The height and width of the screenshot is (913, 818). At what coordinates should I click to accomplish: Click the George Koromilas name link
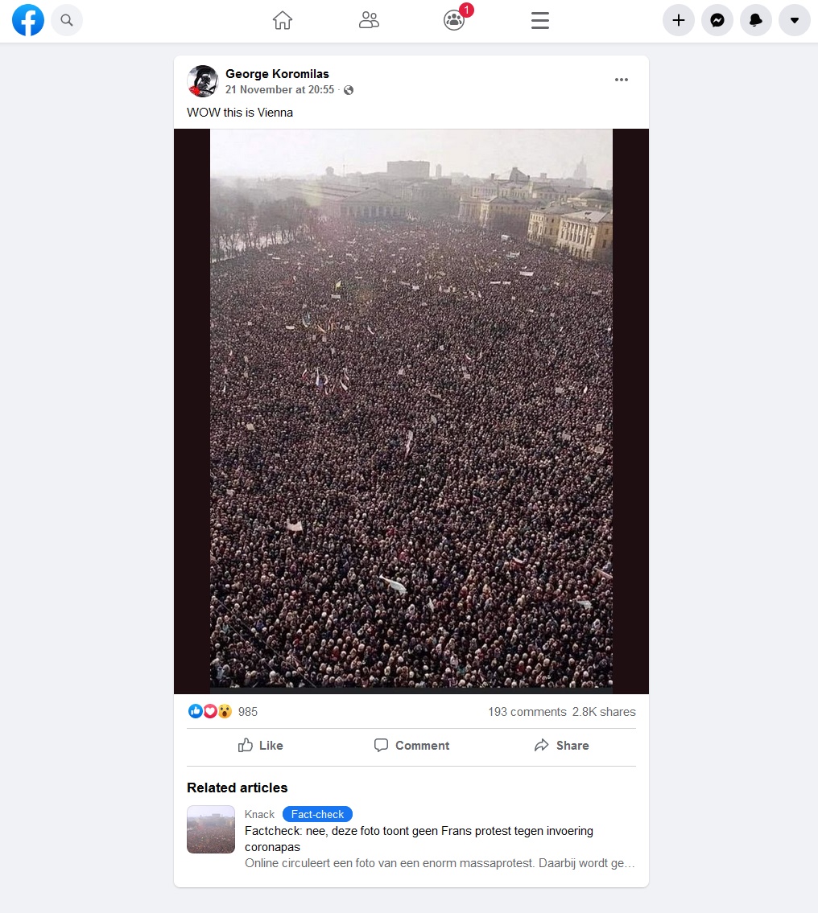(x=277, y=74)
